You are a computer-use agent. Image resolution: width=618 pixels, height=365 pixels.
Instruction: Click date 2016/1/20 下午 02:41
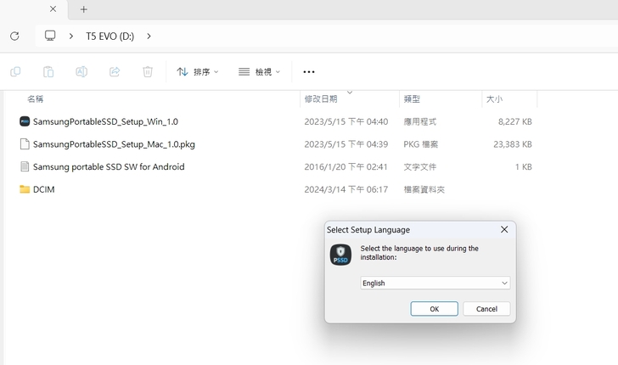click(346, 166)
